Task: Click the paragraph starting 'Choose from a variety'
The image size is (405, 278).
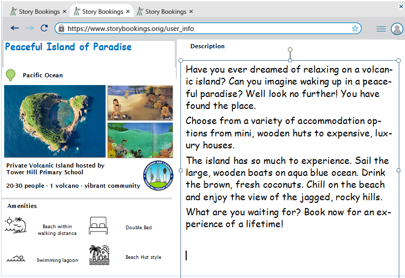Action: point(289,133)
